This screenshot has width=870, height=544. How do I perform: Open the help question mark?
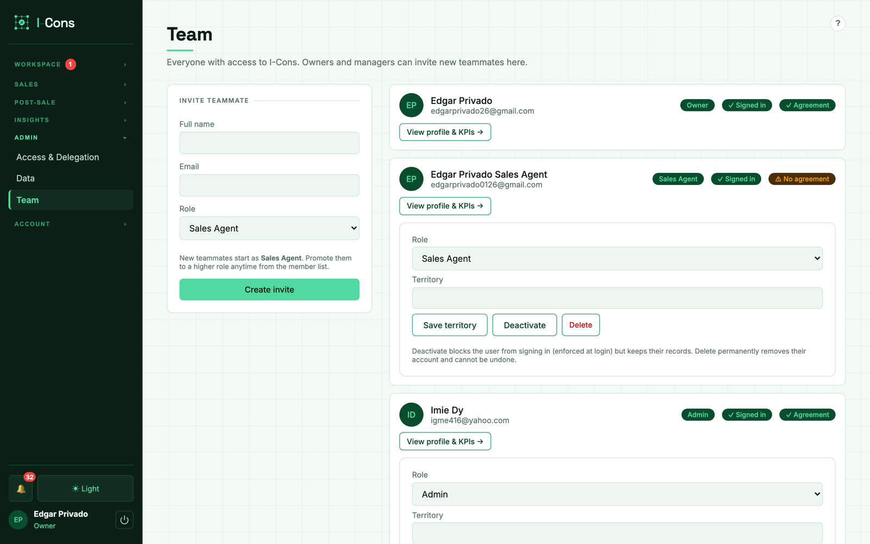(x=838, y=23)
